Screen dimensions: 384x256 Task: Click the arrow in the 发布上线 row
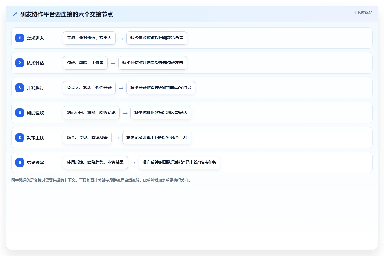click(117, 138)
